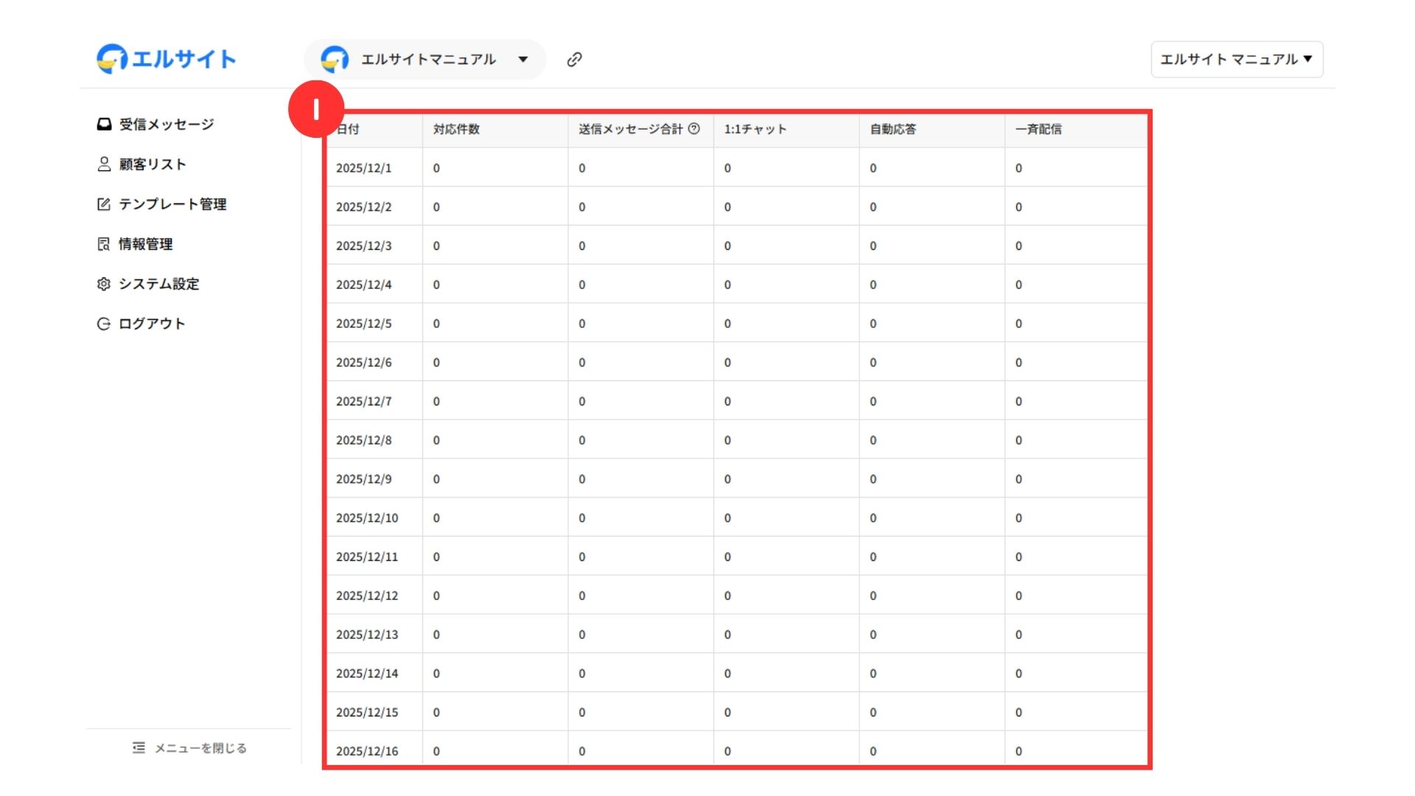Click the dropdown arrow beside エルサイトマニュアル
The width and height of the screenshot is (1415, 796).
pos(523,60)
